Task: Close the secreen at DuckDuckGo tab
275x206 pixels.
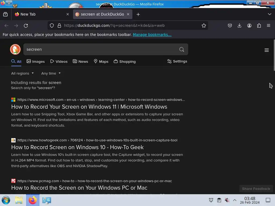Action: (x=128, y=14)
